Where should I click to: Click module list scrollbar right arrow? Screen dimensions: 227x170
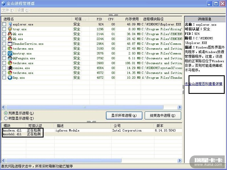coord(179,160)
